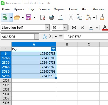
Task: Click the Print icon
Action: point(51,17)
